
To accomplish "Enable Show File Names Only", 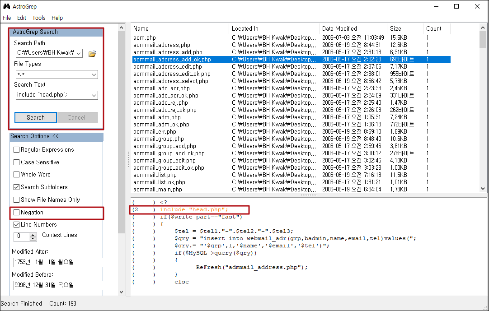I will [x=17, y=200].
